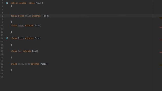Screen dimensions: 162x91
Task: Click the underlined Car class name
Action: coord(20,51)
